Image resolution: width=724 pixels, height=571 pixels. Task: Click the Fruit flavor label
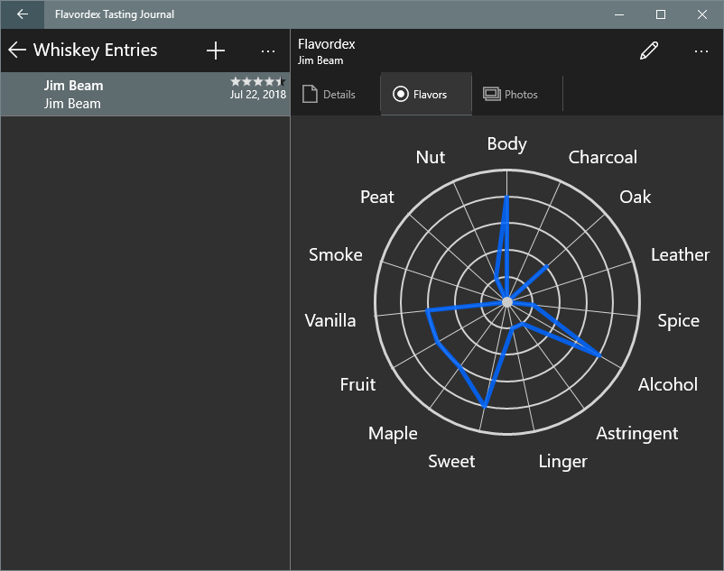[x=357, y=384]
